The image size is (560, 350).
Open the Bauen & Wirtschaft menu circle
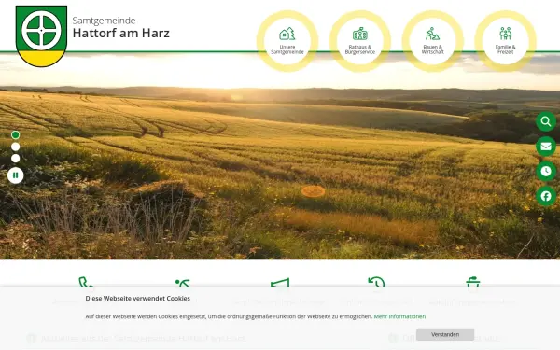tap(432, 41)
